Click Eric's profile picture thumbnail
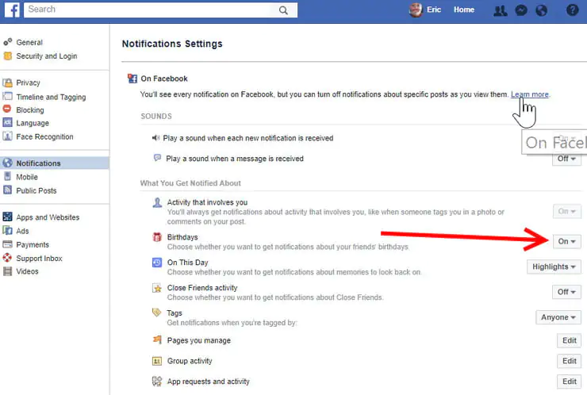Viewport: 587px width, 395px height. 416,10
